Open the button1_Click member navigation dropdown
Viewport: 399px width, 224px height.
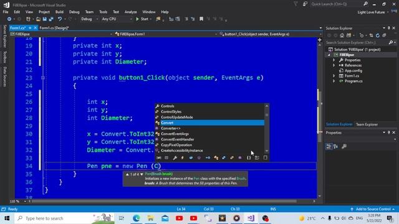click(x=271, y=34)
